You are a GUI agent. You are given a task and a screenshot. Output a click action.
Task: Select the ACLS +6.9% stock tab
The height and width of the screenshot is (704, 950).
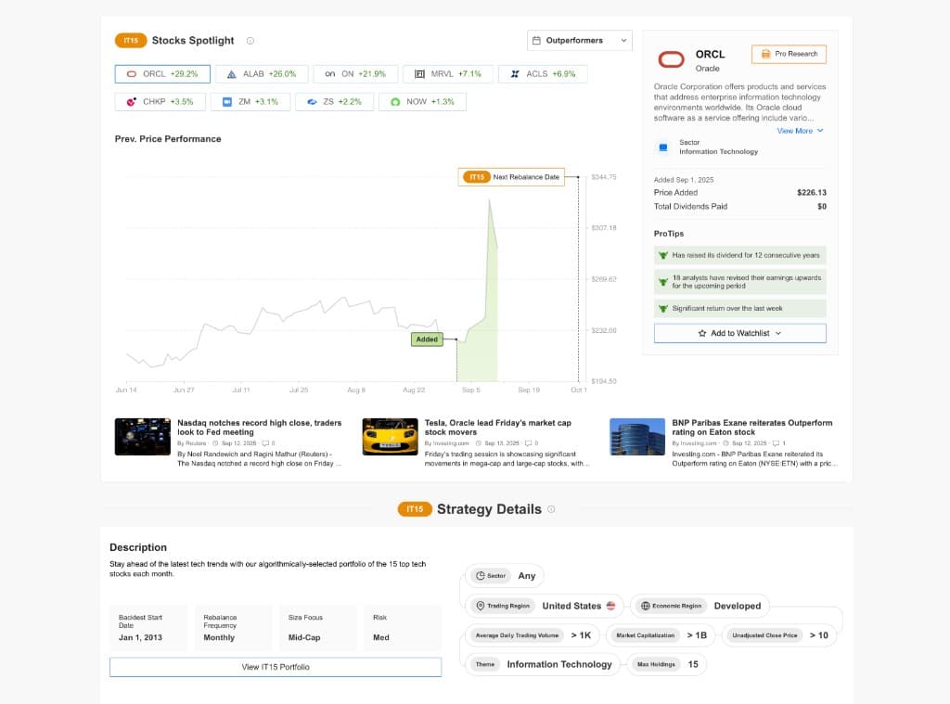tap(543, 74)
